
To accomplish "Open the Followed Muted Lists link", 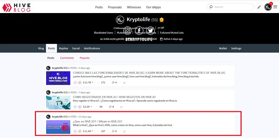I will pos(172,33).
